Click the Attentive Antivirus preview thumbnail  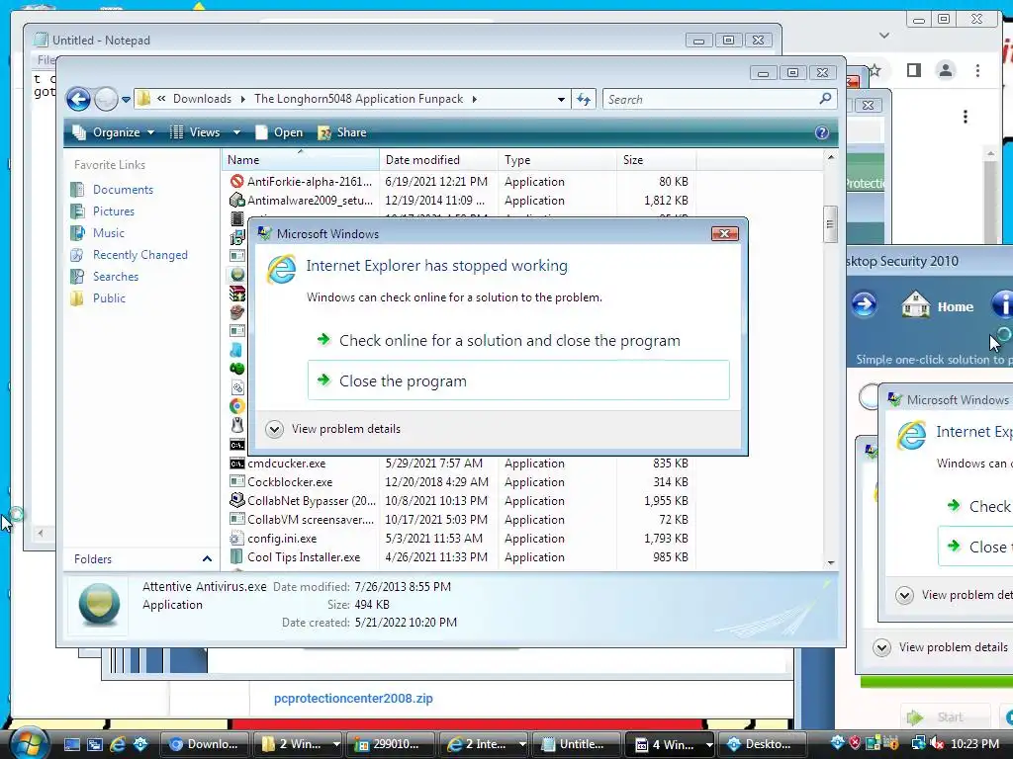tap(99, 605)
